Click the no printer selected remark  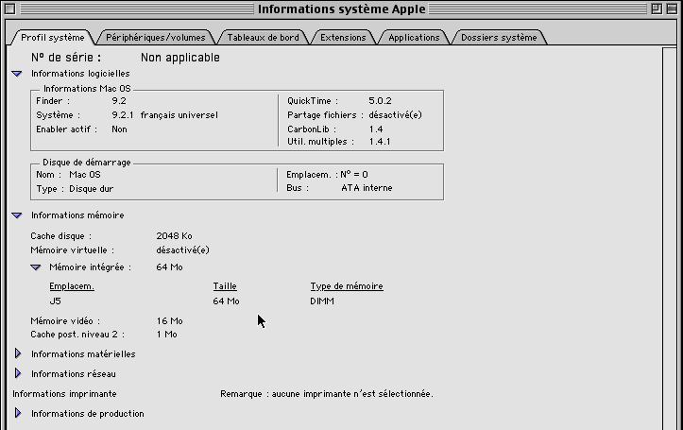click(x=327, y=394)
